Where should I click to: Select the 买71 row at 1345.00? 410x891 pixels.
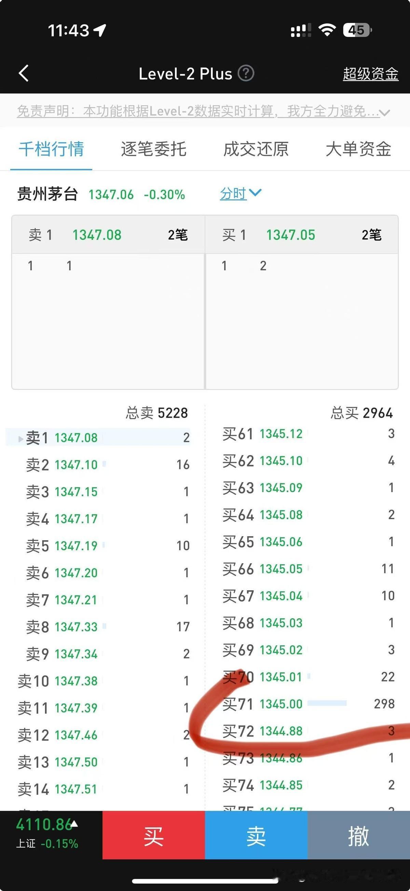point(308,704)
